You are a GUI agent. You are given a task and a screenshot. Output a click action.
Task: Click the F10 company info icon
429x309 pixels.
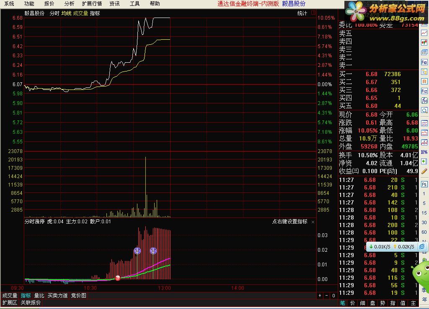(x=424, y=62)
